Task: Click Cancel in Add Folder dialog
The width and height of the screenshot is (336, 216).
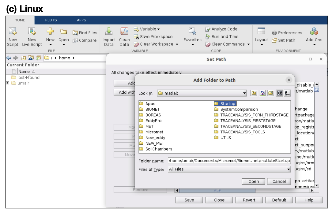Action: [x=279, y=181]
